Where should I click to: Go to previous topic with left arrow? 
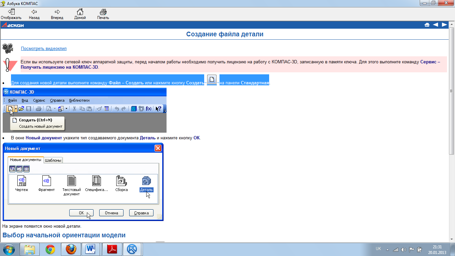tap(436, 25)
